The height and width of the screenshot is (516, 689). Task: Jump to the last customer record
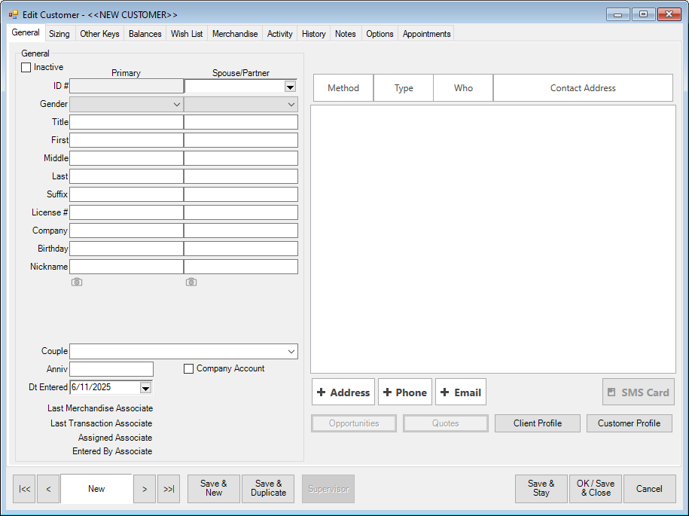click(169, 489)
